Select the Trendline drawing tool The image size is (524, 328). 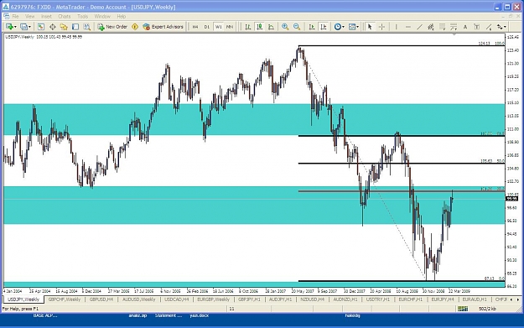[x=419, y=27]
